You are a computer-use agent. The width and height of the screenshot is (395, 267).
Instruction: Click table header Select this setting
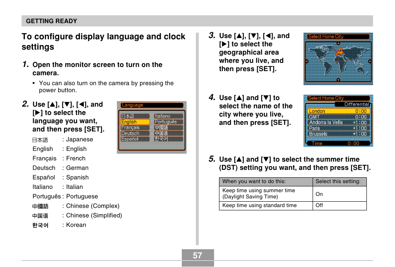(x=340, y=181)
